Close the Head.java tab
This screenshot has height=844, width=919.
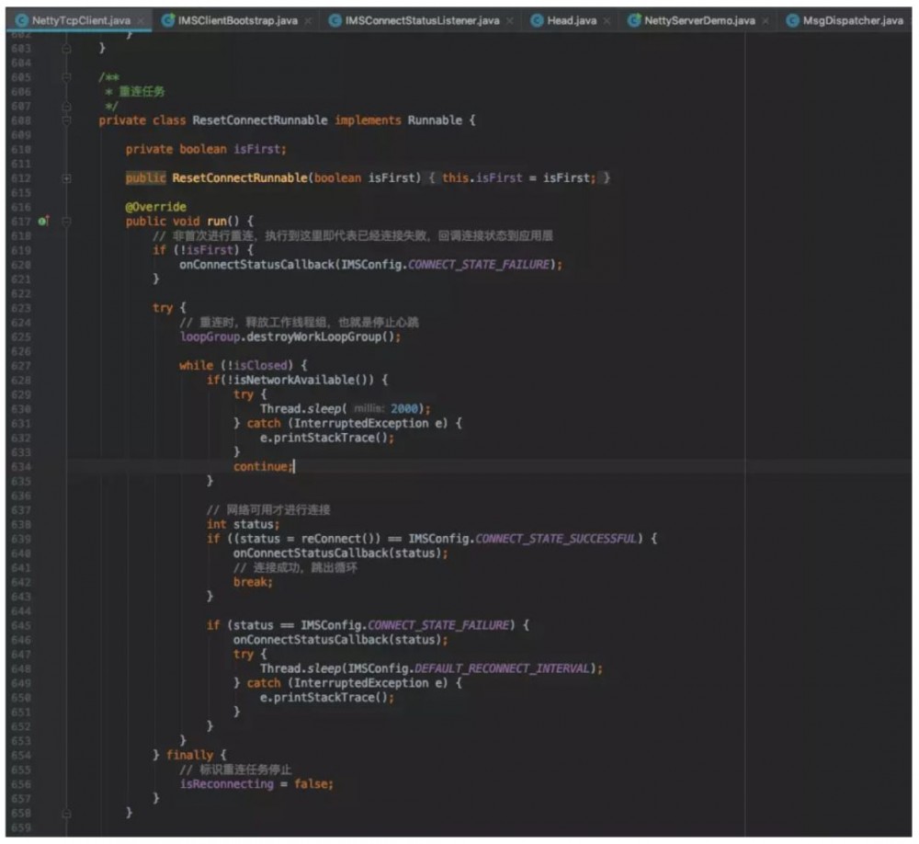607,21
